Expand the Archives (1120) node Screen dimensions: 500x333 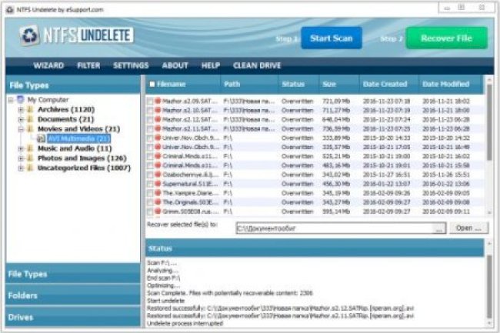pyautogui.click(x=21, y=110)
